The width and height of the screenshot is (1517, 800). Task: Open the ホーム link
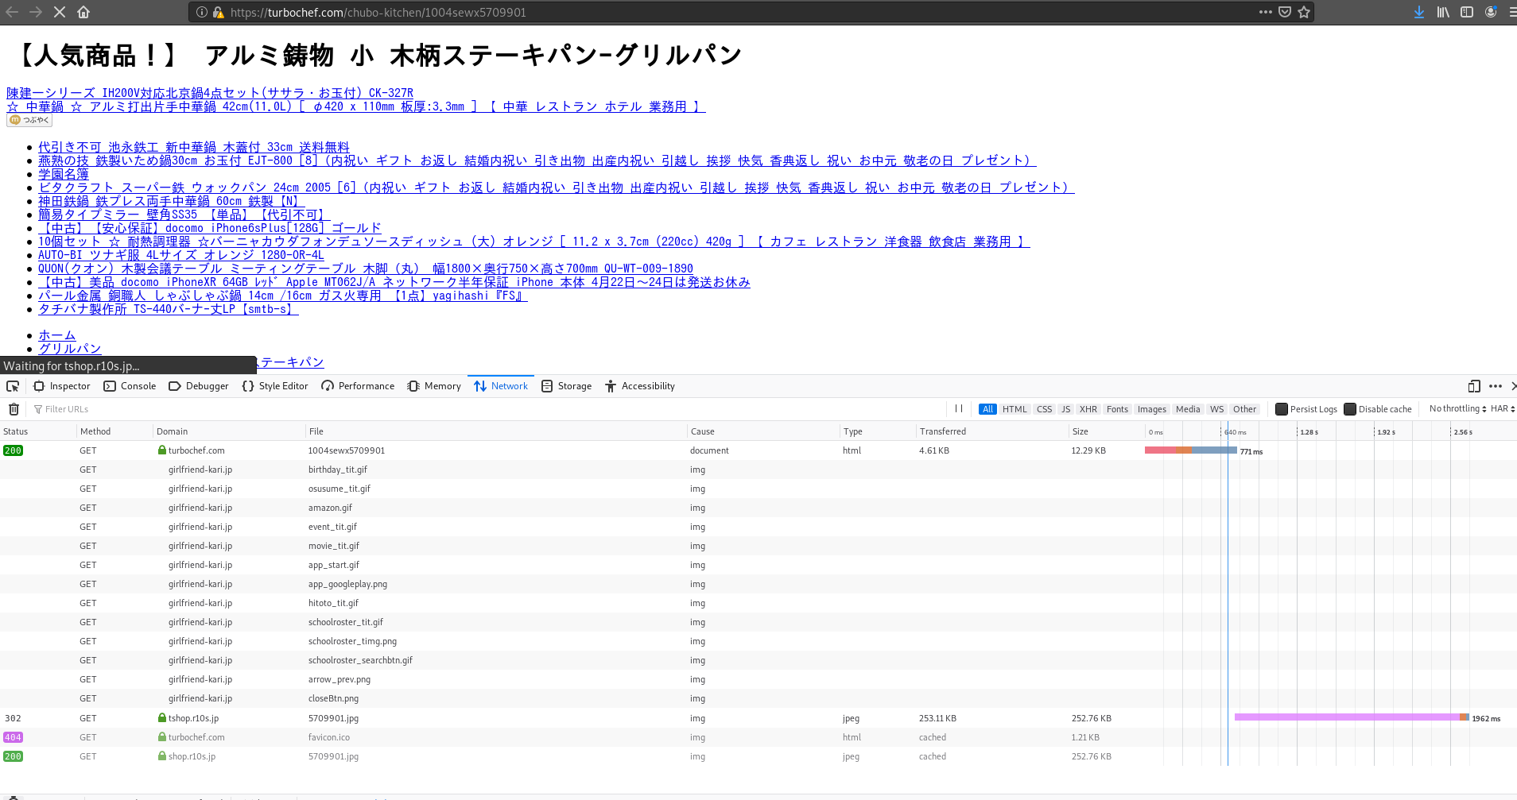point(56,335)
